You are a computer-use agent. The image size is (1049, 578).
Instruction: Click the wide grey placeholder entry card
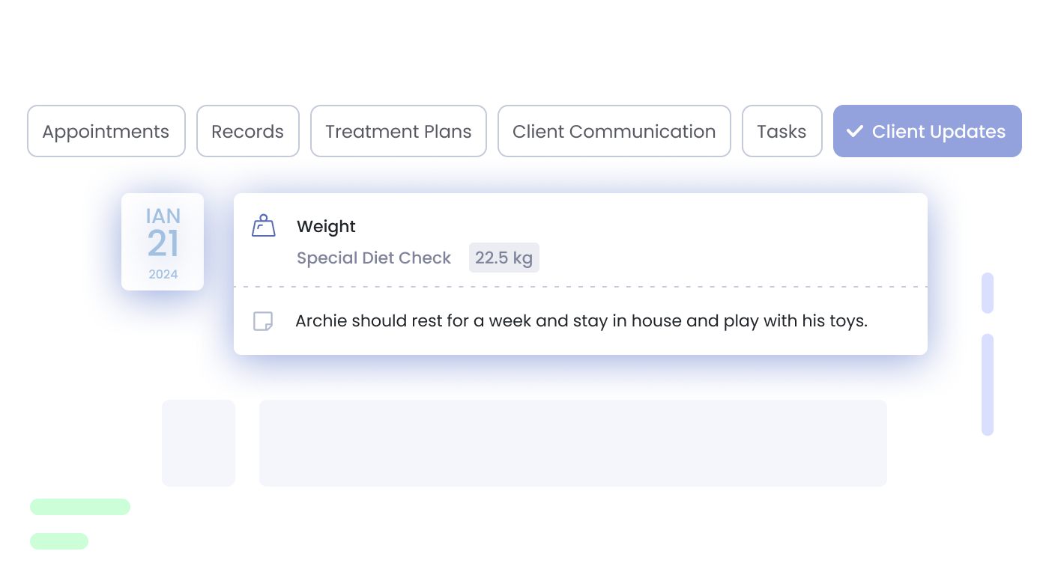(573, 442)
